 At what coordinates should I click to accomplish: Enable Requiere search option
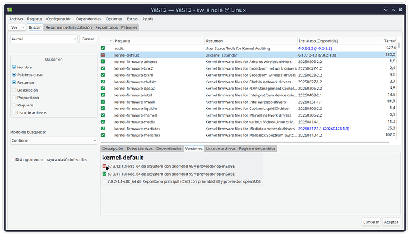coord(14,105)
